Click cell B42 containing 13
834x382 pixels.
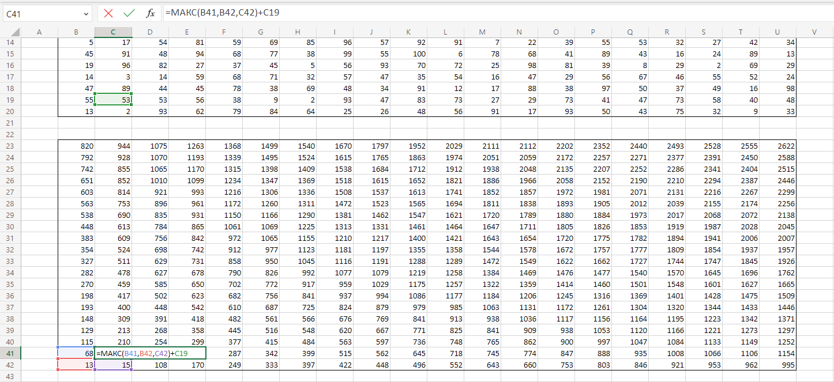click(x=76, y=365)
